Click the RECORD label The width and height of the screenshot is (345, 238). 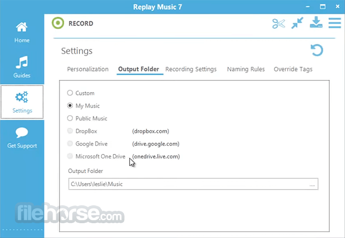pyautogui.click(x=81, y=23)
